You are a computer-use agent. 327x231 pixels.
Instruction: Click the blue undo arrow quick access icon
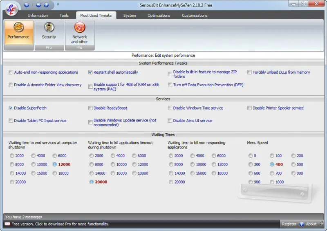coord(38,5)
